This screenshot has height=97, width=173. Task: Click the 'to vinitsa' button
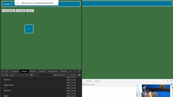pyautogui.click(x=21, y=11)
